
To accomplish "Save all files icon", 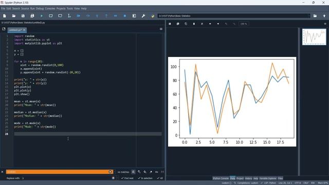I will (x=32, y=16).
